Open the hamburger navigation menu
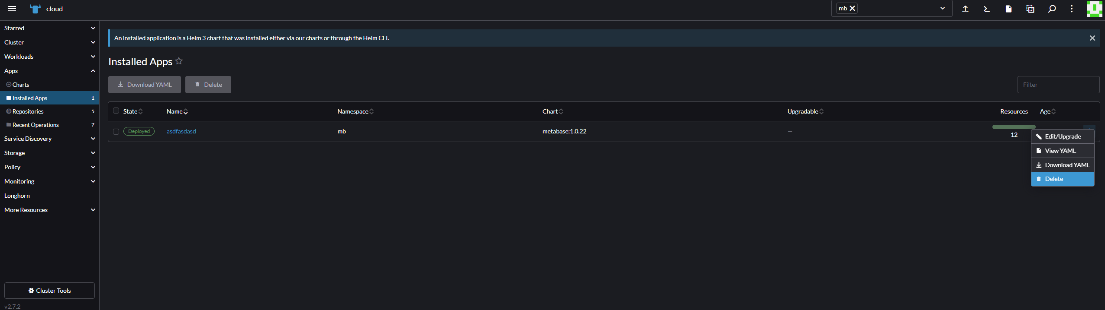 [12, 9]
